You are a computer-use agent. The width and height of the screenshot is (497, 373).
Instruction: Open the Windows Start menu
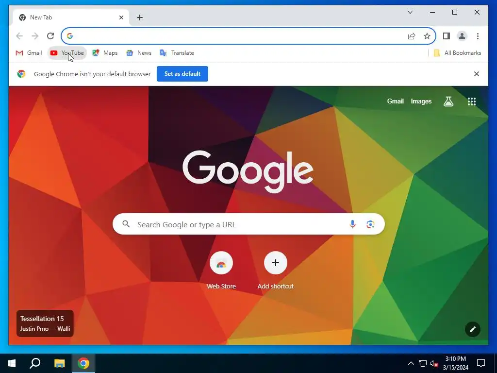[12, 363]
